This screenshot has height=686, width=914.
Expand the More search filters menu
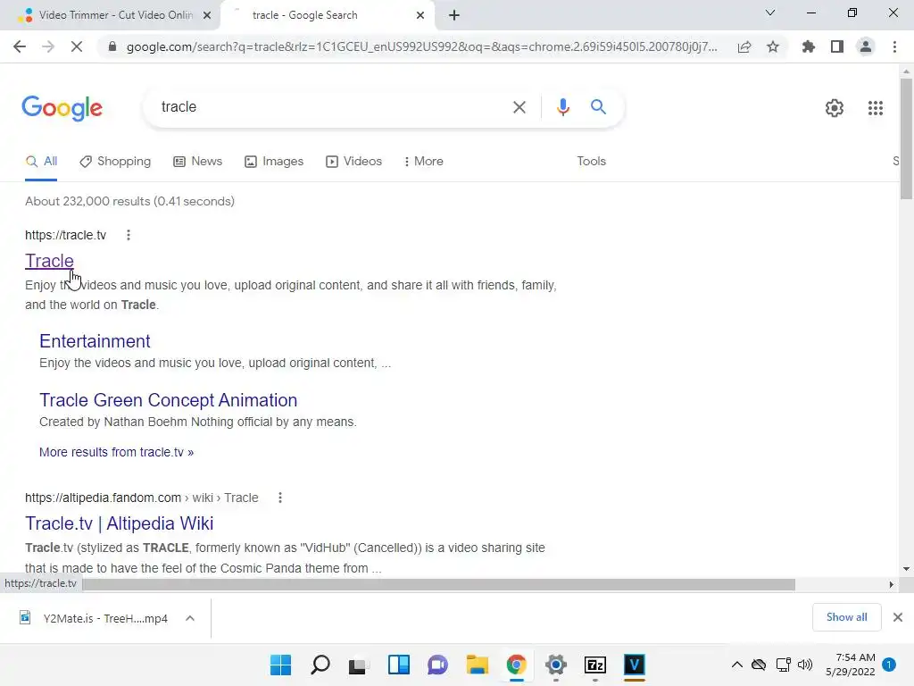(424, 162)
